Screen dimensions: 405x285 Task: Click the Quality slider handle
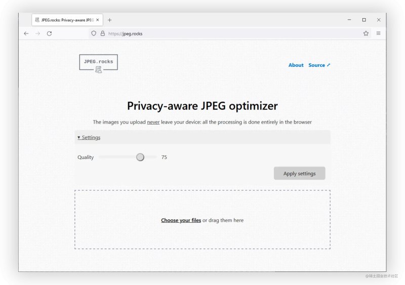pyautogui.click(x=140, y=157)
